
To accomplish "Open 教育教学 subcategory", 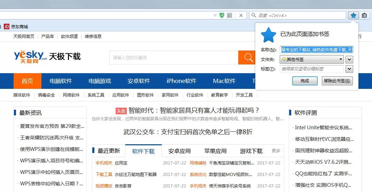I will pos(219,95).
